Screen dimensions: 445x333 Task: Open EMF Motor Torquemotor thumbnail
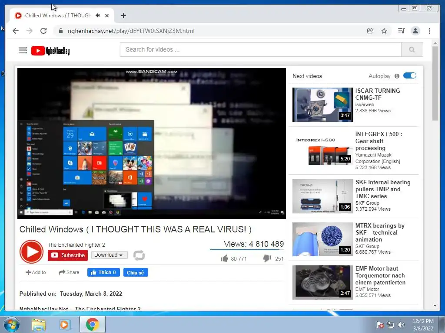pos(323,282)
